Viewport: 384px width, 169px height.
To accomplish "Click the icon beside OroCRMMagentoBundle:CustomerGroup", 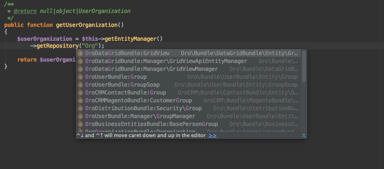I will [x=81, y=100].
